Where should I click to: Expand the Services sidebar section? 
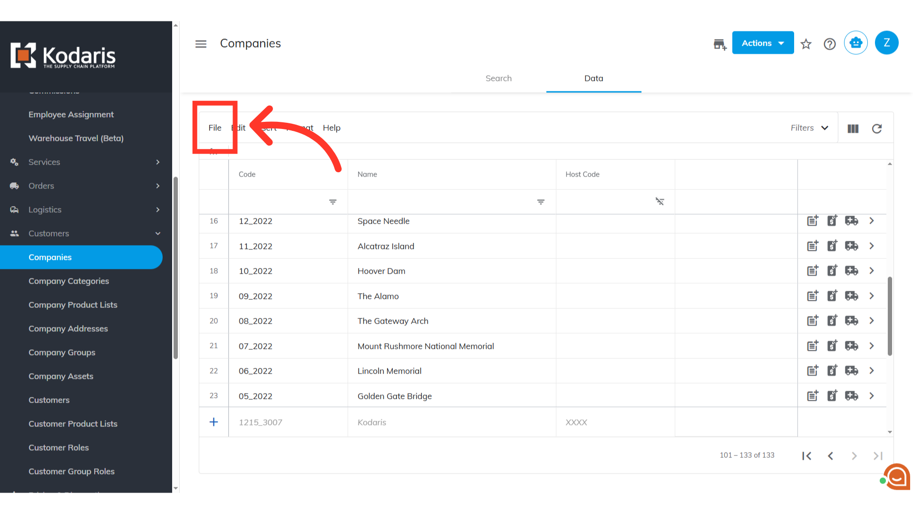(x=86, y=162)
